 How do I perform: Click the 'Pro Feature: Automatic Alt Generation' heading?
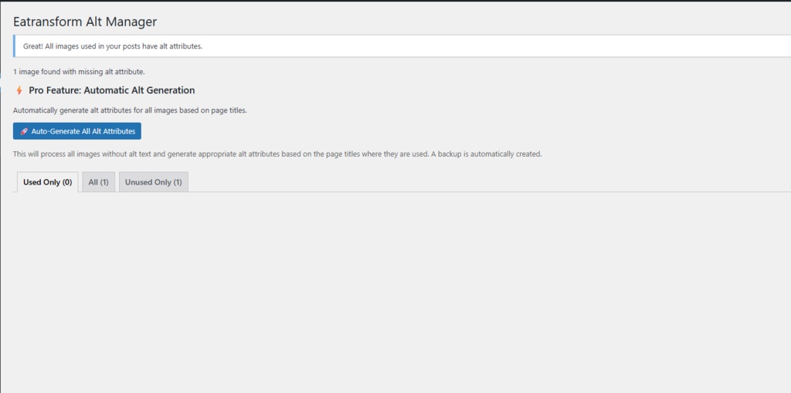[111, 90]
